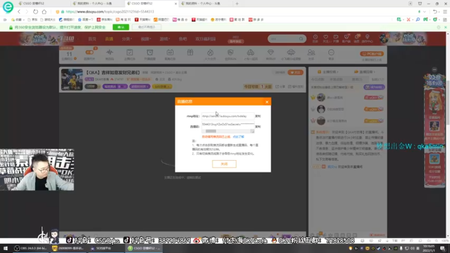450x253 pixels.
Task: Open the more ellipsis icon in streamer toolbar
Action: pos(331,52)
